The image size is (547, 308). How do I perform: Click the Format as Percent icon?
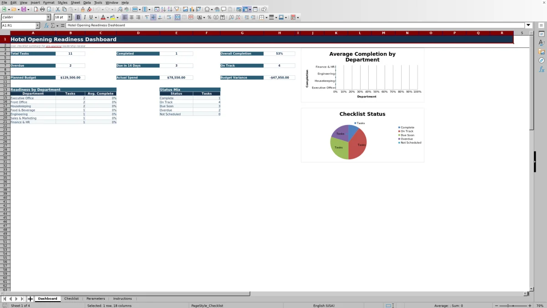209,17
